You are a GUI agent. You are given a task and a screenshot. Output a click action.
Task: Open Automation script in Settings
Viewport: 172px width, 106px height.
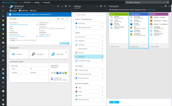point(89,99)
